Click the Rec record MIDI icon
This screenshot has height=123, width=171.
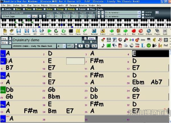click(134, 32)
